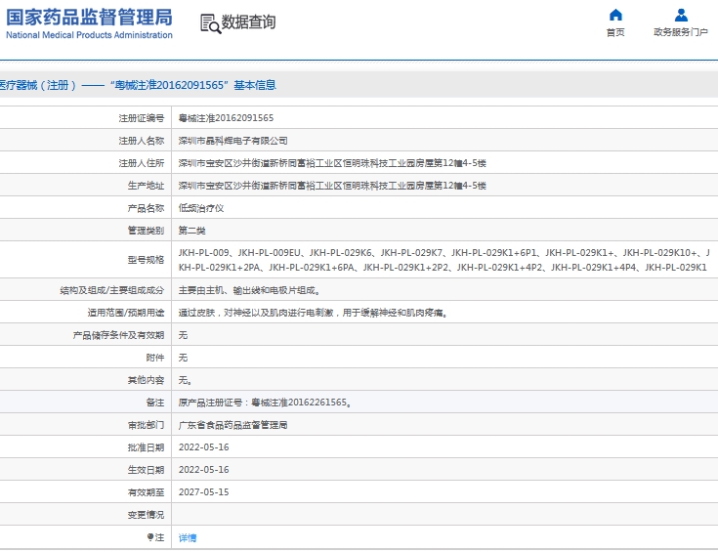Click the 型号规格 row label

[146, 260]
